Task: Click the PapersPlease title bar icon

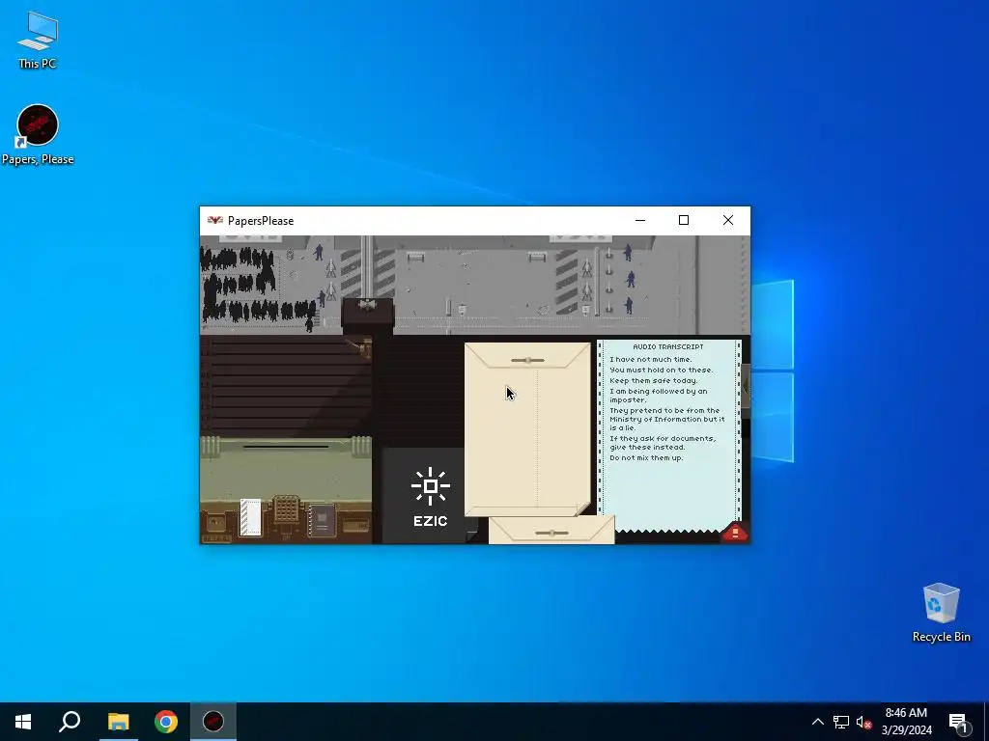Action: pos(215,221)
